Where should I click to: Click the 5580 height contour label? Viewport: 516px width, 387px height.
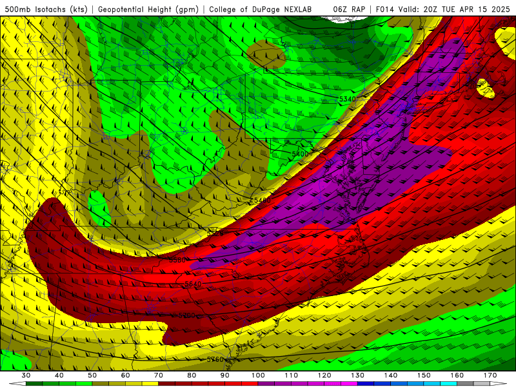(177, 261)
